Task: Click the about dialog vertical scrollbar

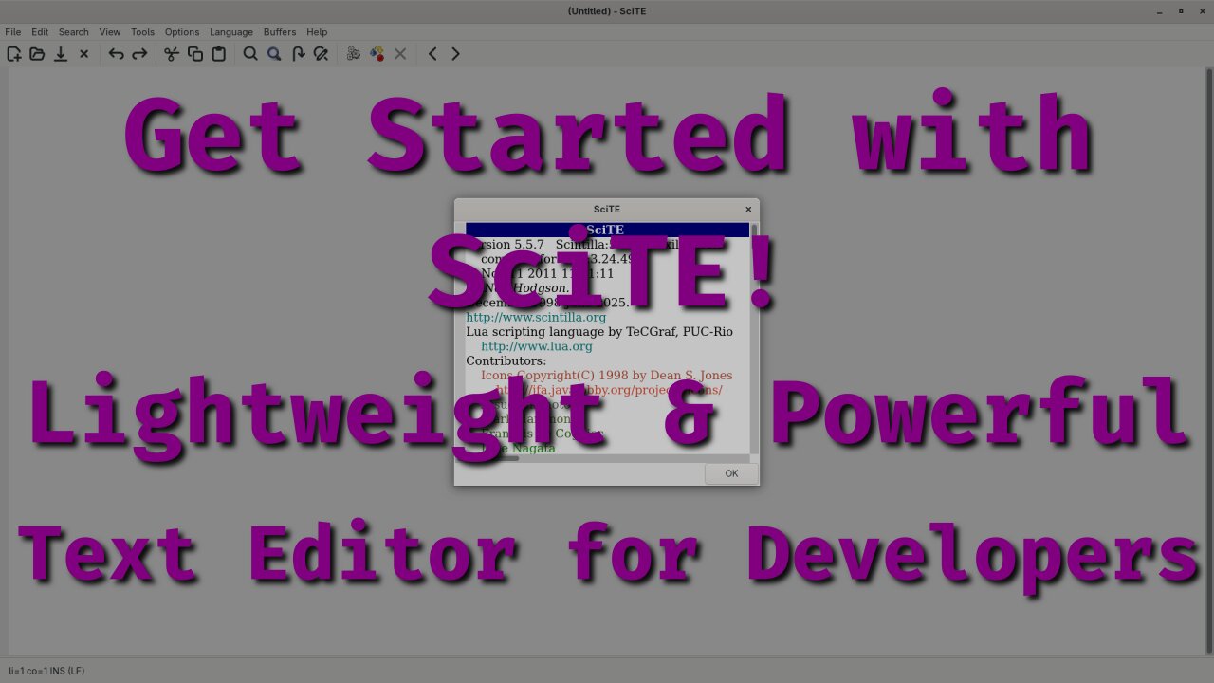Action: 754,339
